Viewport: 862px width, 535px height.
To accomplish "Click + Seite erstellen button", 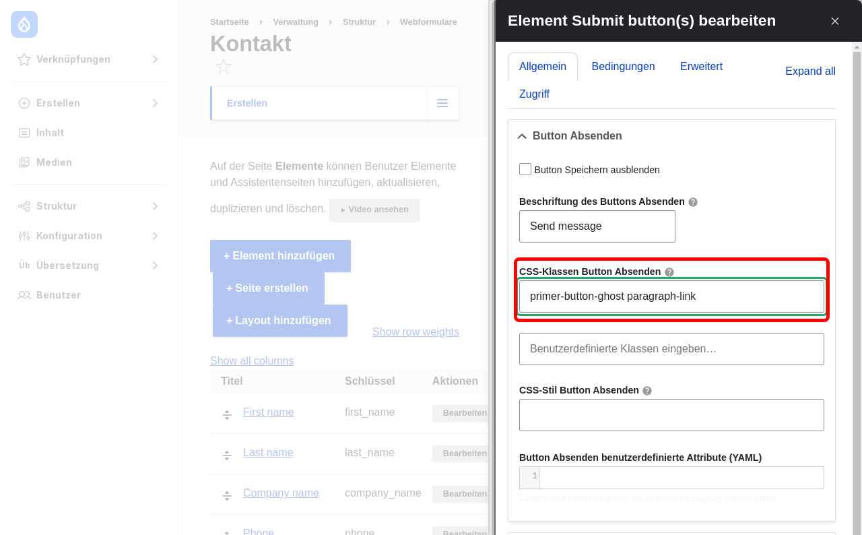I will click(269, 288).
